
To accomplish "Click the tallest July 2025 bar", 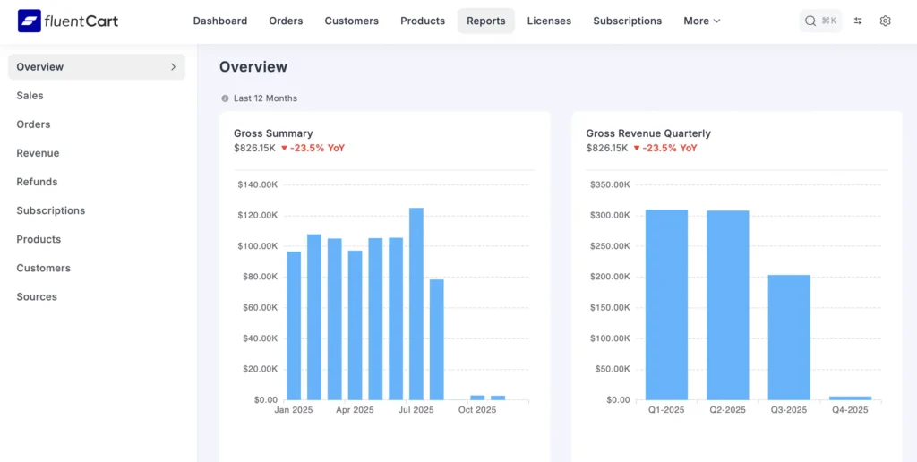I will pyautogui.click(x=416, y=304).
